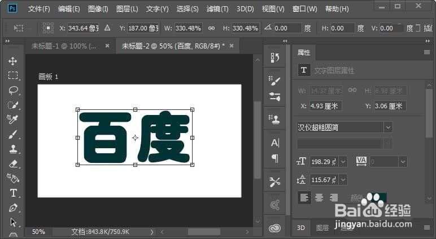Select the Eyedropper tool
The image size is (436, 239).
click(13, 119)
